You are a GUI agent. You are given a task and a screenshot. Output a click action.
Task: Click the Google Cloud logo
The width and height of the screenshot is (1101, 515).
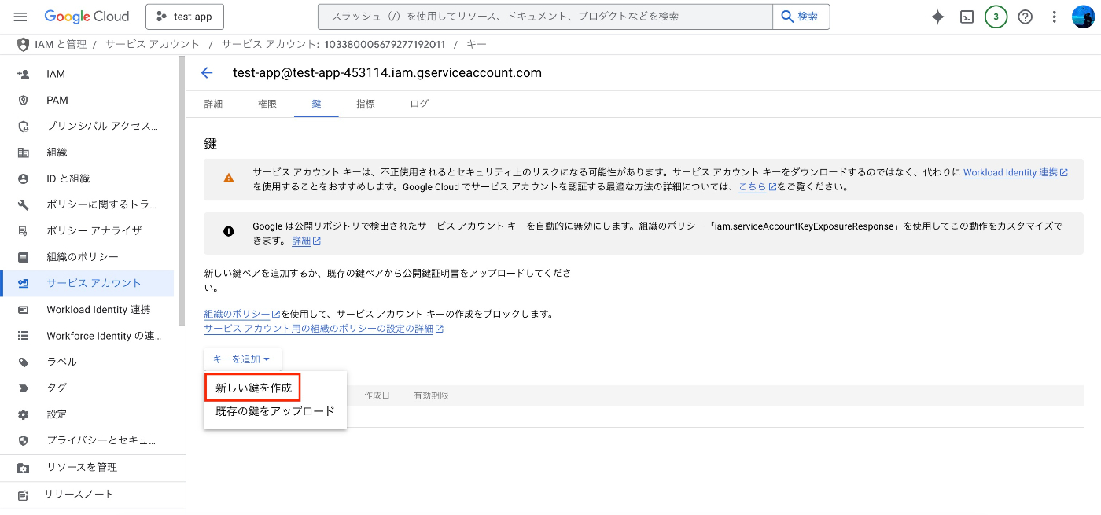pos(87,17)
